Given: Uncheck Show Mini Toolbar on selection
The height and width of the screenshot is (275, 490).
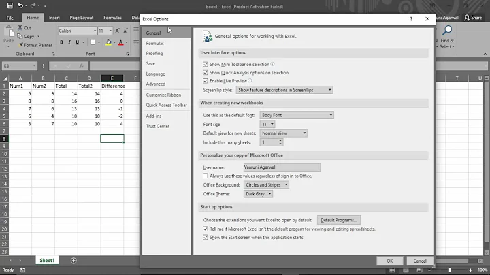Looking at the screenshot, I should [206, 64].
